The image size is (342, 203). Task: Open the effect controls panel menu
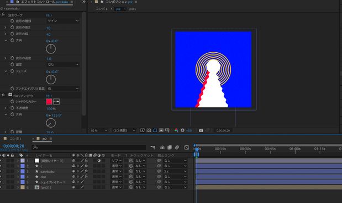click(71, 2)
